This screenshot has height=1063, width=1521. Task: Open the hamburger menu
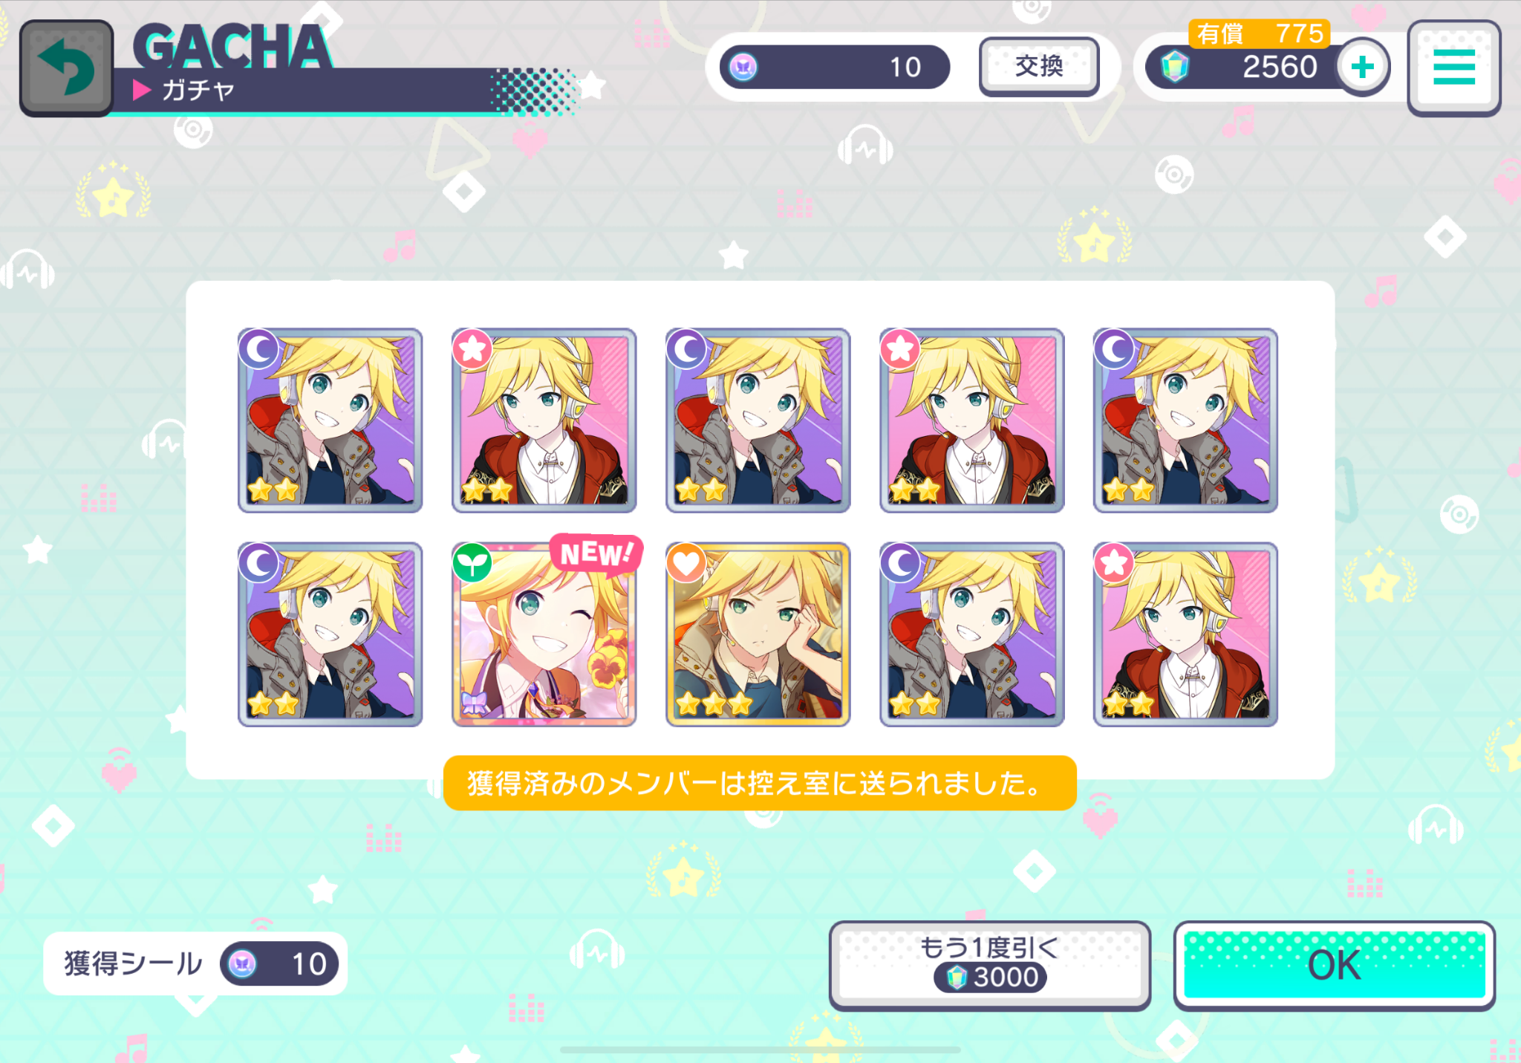(1453, 68)
